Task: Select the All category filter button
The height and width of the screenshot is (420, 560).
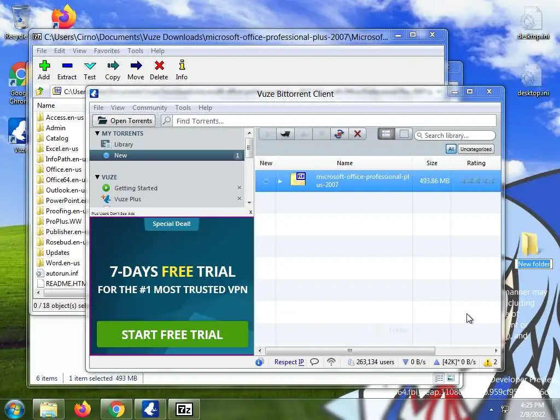Action: click(x=451, y=149)
